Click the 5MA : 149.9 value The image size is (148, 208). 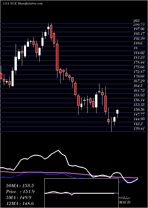[x=18, y=198]
